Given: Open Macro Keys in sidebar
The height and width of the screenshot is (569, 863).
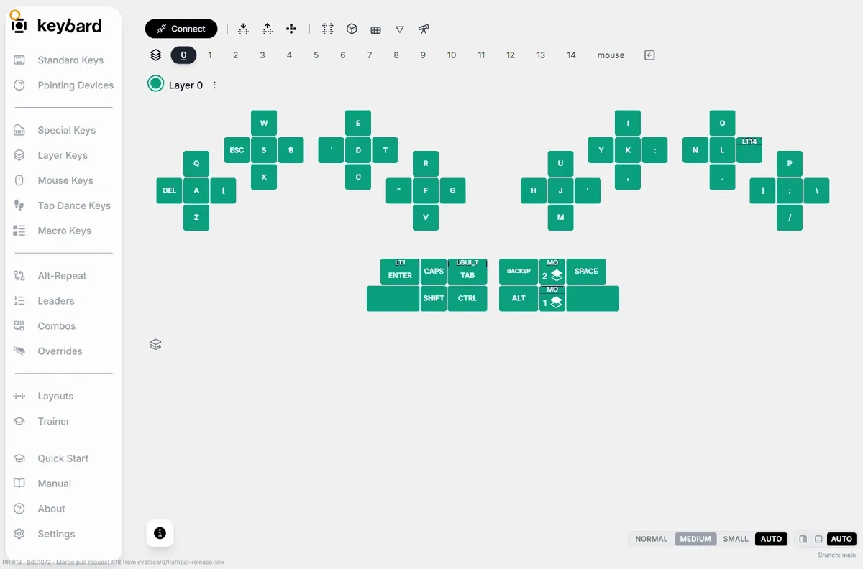Looking at the screenshot, I should click(x=63, y=231).
